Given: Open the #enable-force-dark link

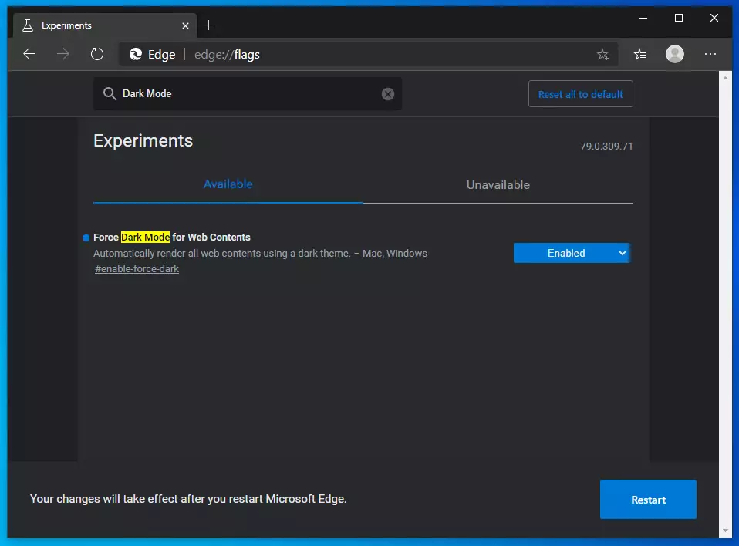Looking at the screenshot, I should click(137, 269).
